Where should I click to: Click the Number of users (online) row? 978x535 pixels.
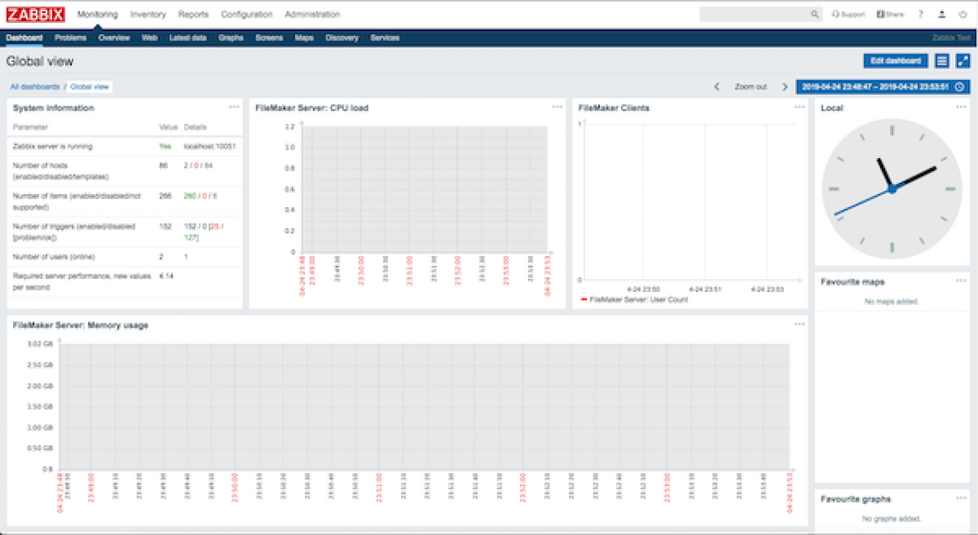click(x=125, y=257)
